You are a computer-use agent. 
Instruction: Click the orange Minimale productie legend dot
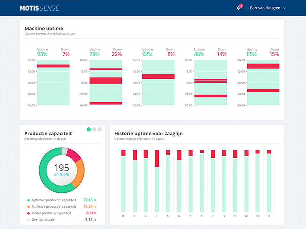[x=28, y=207]
